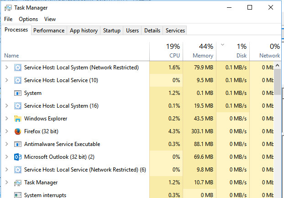284x198 pixels.
Task: Switch to the Performance tab
Action: [x=49, y=31]
